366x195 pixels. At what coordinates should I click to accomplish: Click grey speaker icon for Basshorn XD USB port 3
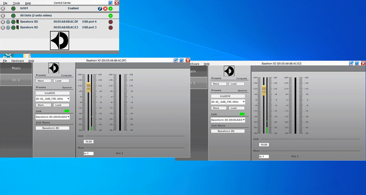(3, 27)
